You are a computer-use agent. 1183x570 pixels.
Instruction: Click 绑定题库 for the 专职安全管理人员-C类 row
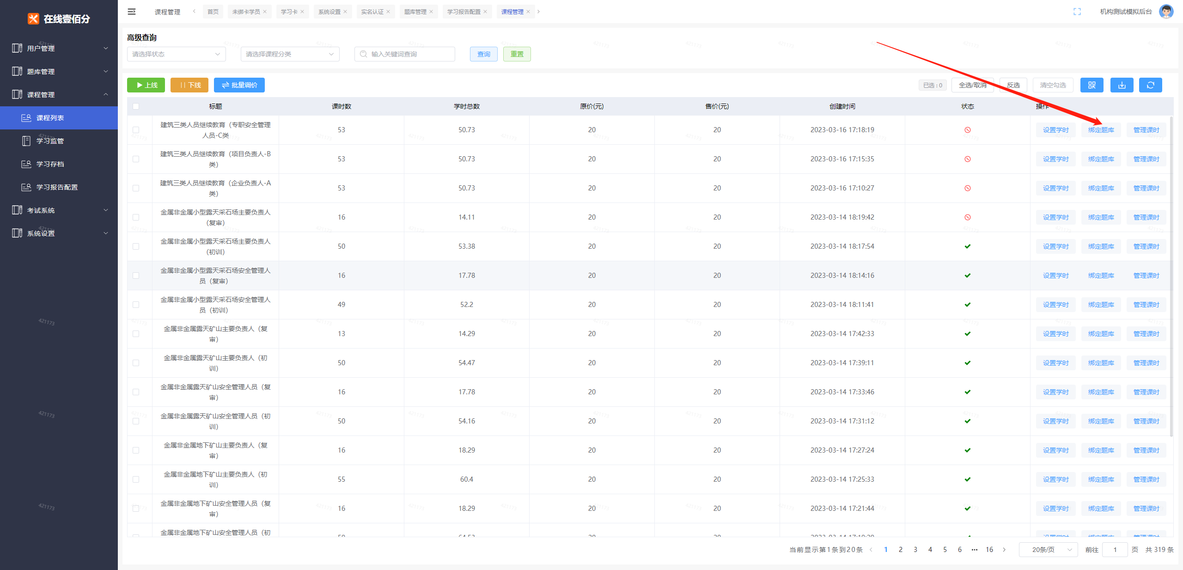[x=1101, y=130]
